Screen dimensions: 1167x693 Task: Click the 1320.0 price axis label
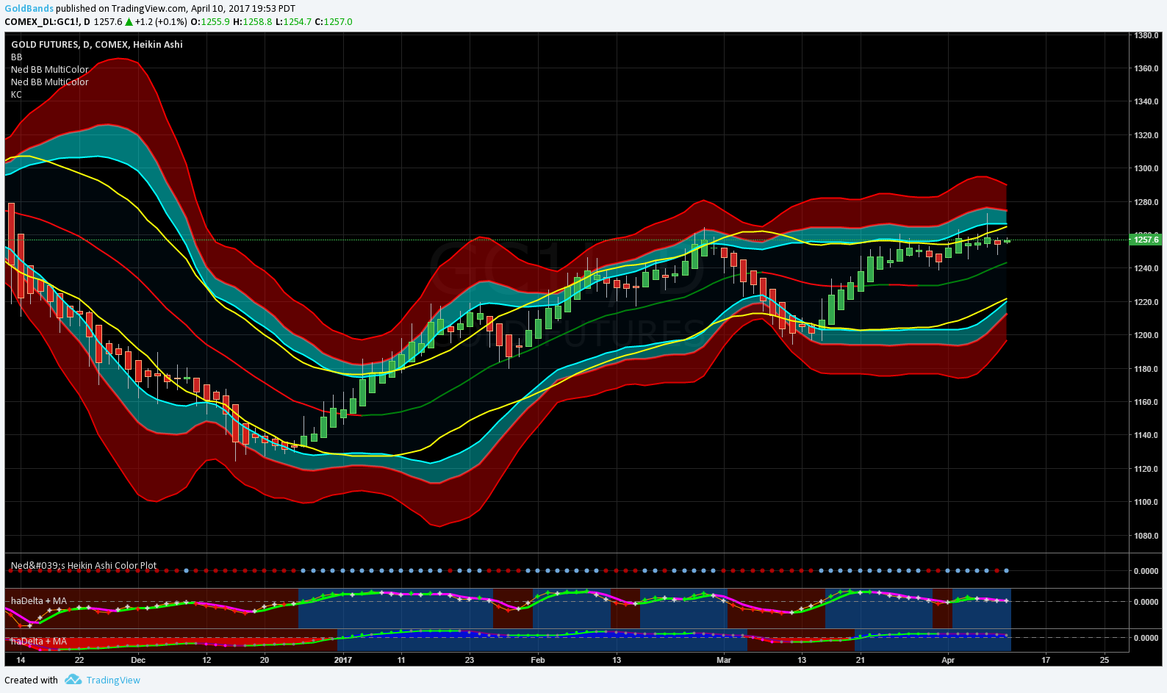coord(1146,135)
